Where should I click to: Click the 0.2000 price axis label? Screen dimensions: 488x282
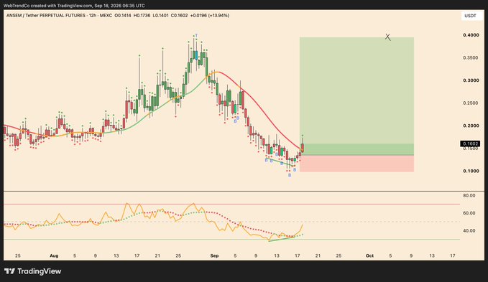471,126
